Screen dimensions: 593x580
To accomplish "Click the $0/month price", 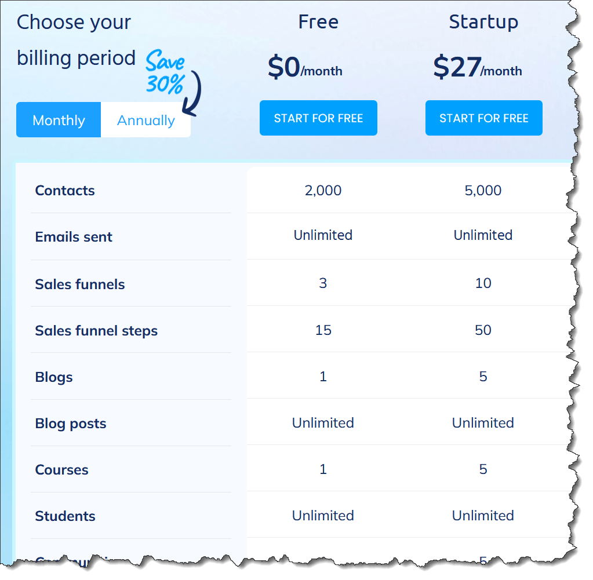I will [305, 68].
